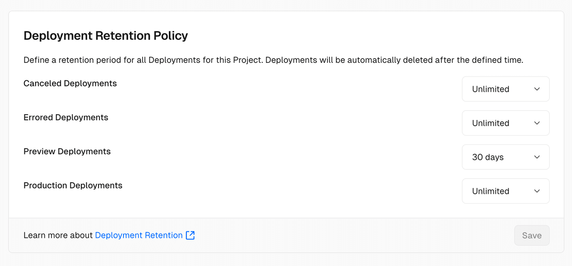Image resolution: width=572 pixels, height=266 pixels.
Task: Click the retention period description paragraph
Action: click(274, 60)
